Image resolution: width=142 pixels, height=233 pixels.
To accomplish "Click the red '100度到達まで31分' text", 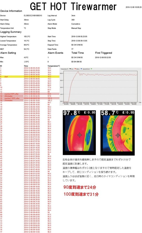I will click(81, 194).
